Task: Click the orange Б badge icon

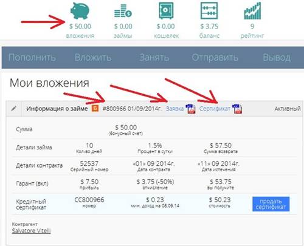Action: point(95,108)
